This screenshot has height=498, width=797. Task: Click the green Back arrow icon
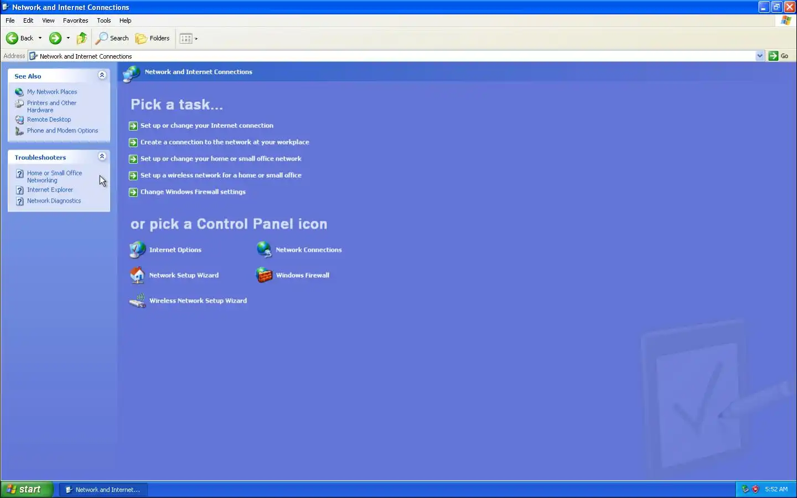click(12, 38)
